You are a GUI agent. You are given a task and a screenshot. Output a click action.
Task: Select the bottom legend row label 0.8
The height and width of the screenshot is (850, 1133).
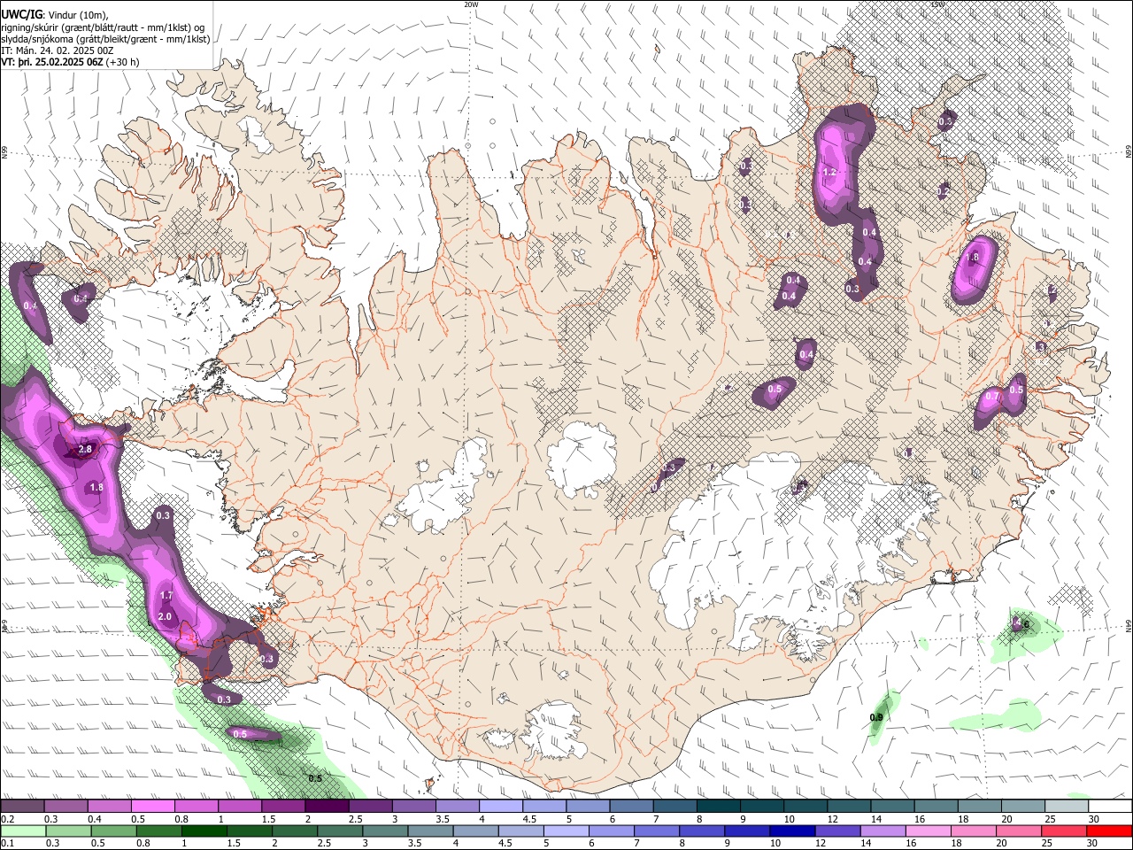coord(143,844)
